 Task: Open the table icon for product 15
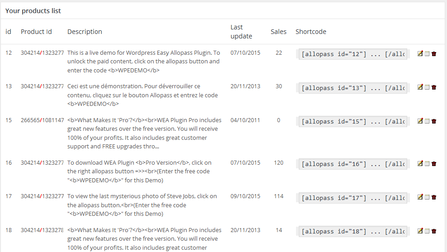click(427, 121)
